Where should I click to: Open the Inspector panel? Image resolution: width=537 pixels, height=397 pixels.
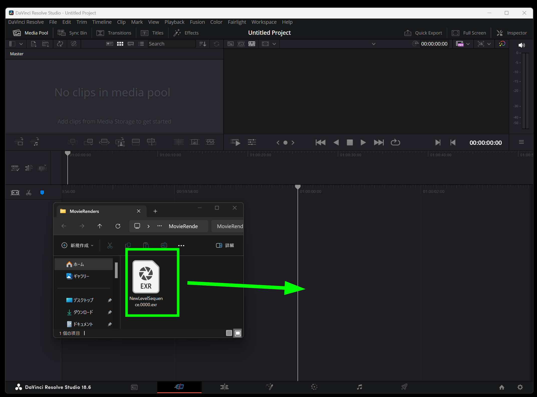tap(511, 33)
